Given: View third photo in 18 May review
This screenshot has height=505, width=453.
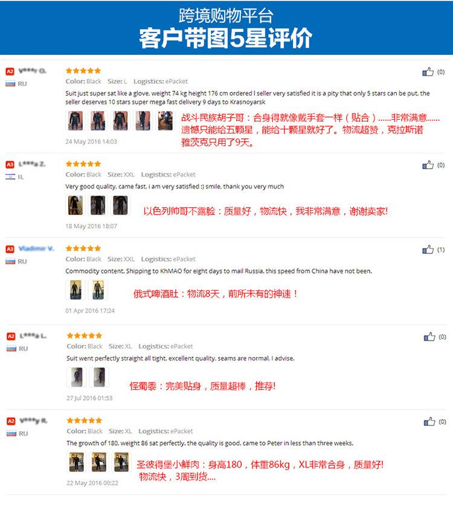Looking at the screenshot, I should point(120,205).
